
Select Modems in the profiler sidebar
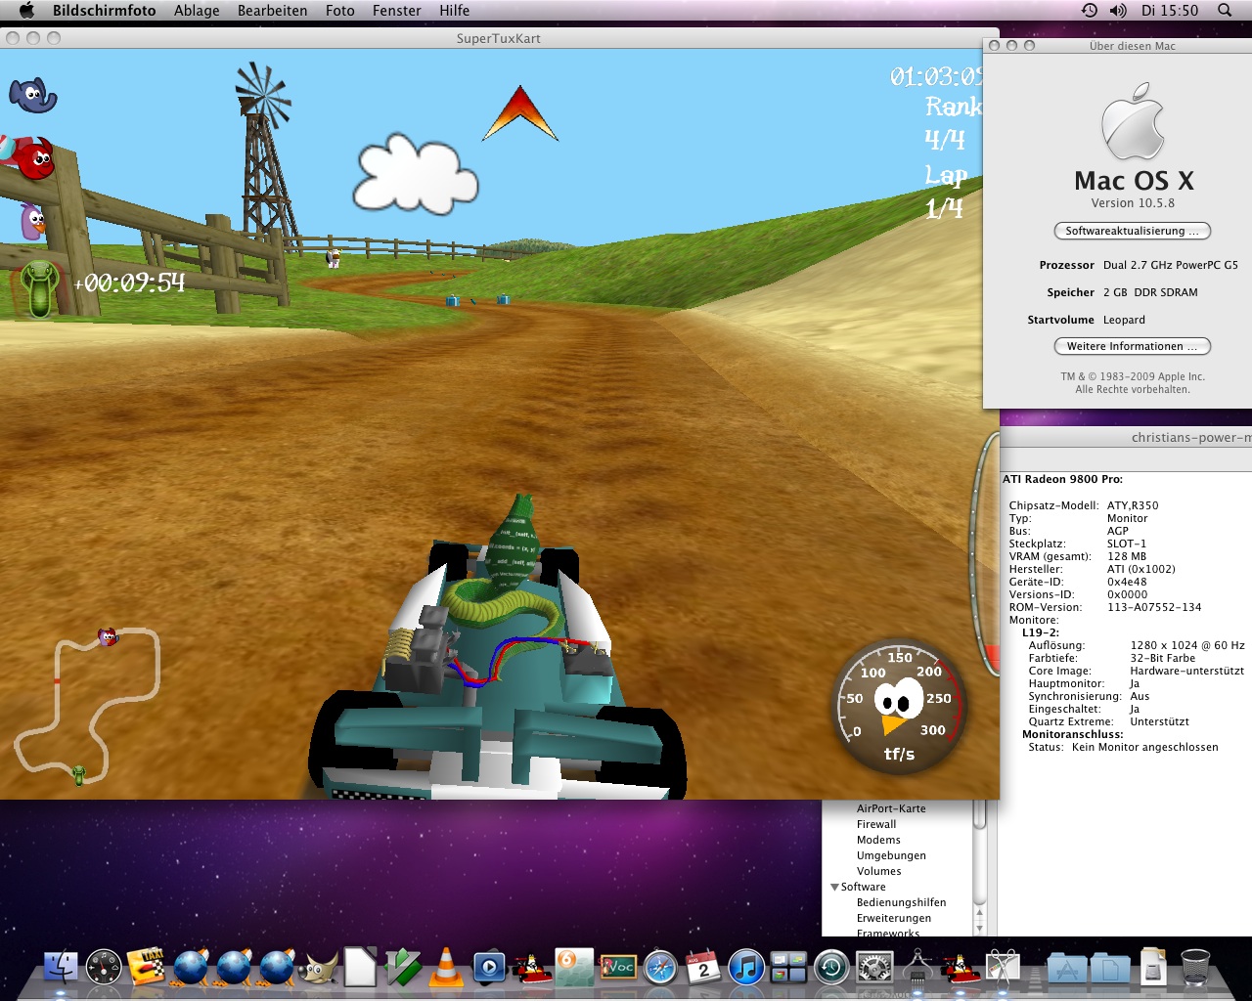tap(878, 840)
